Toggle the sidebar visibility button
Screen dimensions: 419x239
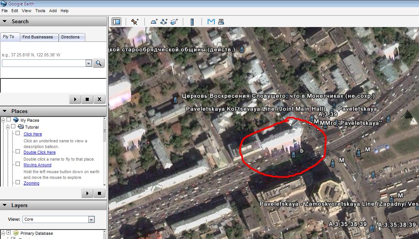117,22
